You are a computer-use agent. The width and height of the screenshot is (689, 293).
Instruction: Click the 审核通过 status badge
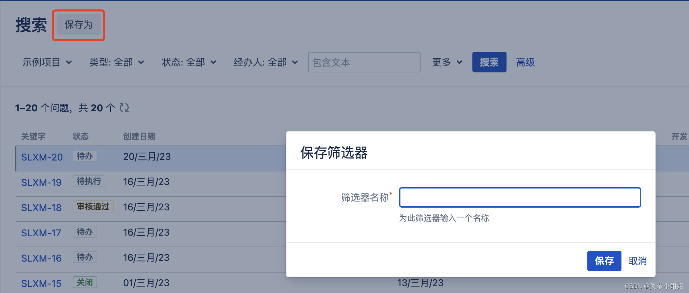coord(93,207)
